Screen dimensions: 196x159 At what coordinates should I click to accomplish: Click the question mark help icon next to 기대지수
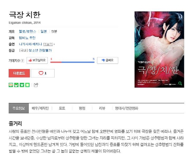tap(22, 61)
